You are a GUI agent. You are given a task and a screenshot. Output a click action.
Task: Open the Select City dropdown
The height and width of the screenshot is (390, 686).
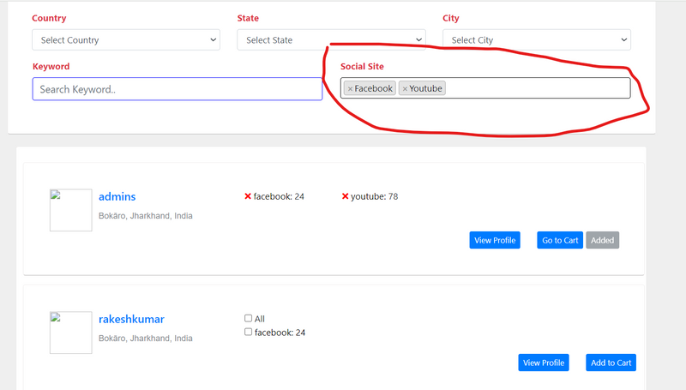536,40
